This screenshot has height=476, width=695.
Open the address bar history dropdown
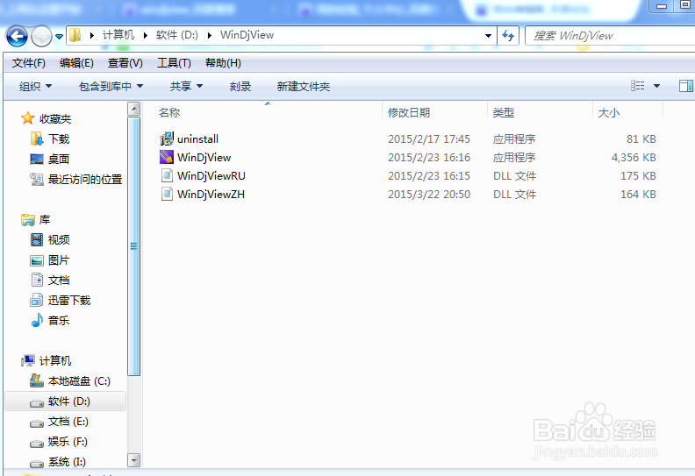coord(488,35)
